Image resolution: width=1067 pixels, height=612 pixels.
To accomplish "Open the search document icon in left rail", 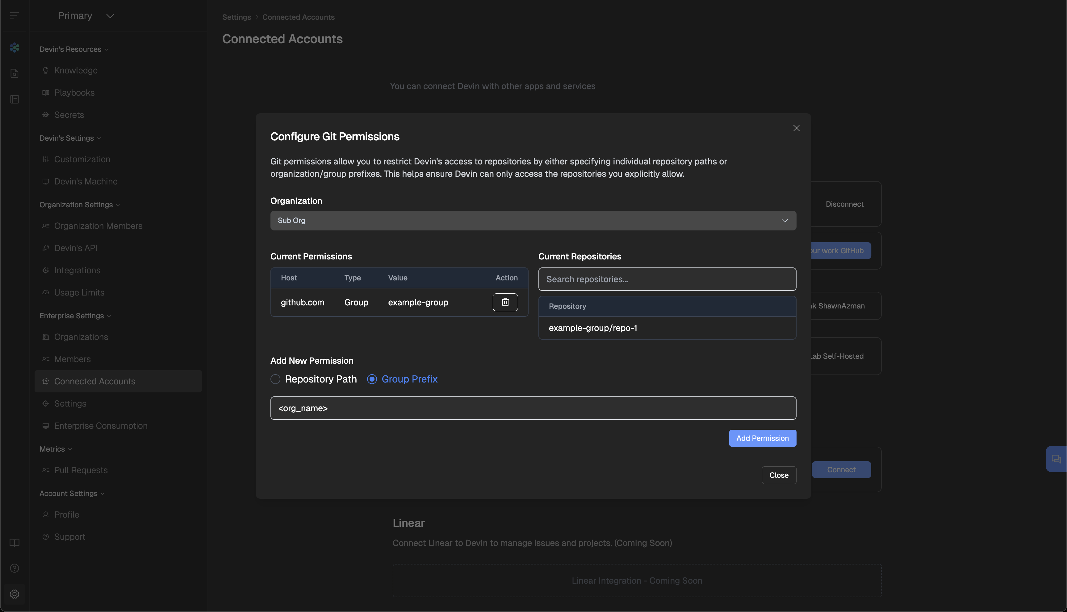I will (x=14, y=73).
